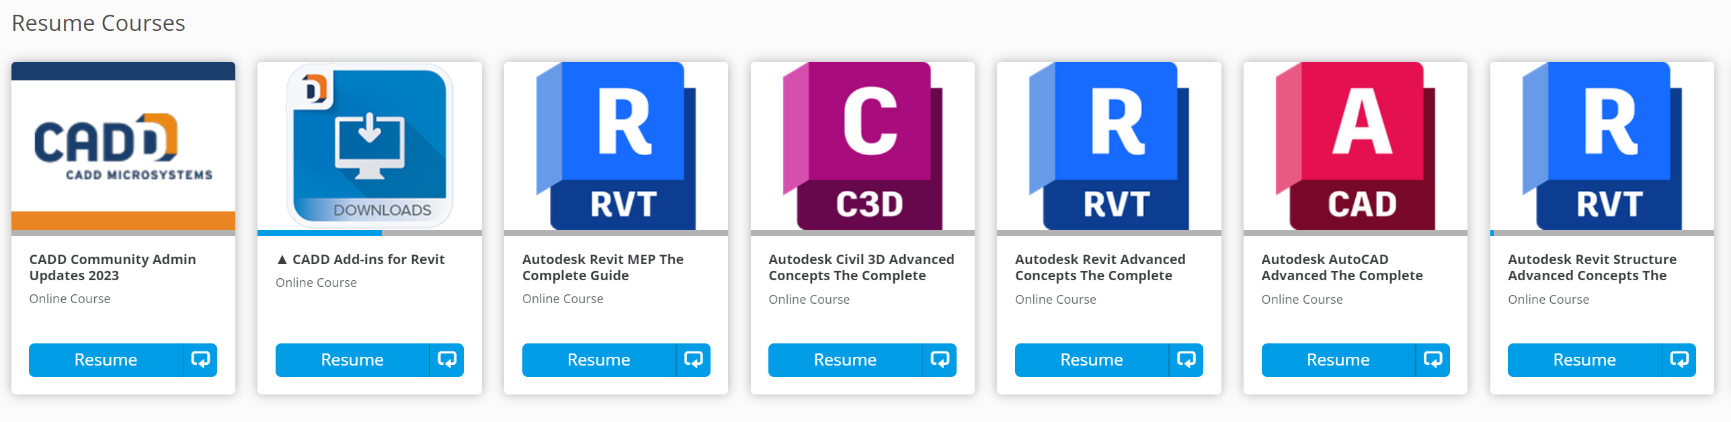Resume Autodesk Civil 3D Advanced Concepts course
The height and width of the screenshot is (422, 1731).
pos(845,360)
